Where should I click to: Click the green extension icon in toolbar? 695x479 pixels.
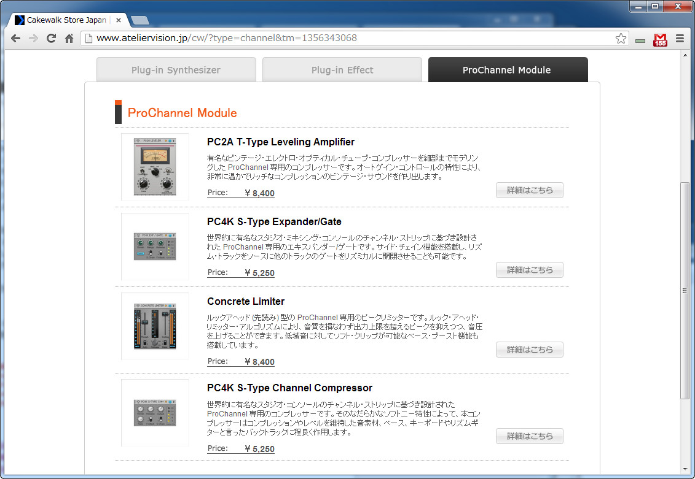pos(640,40)
